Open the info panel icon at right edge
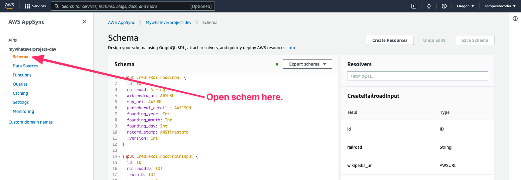This screenshot has width=521, height=180. [x=515, y=19]
